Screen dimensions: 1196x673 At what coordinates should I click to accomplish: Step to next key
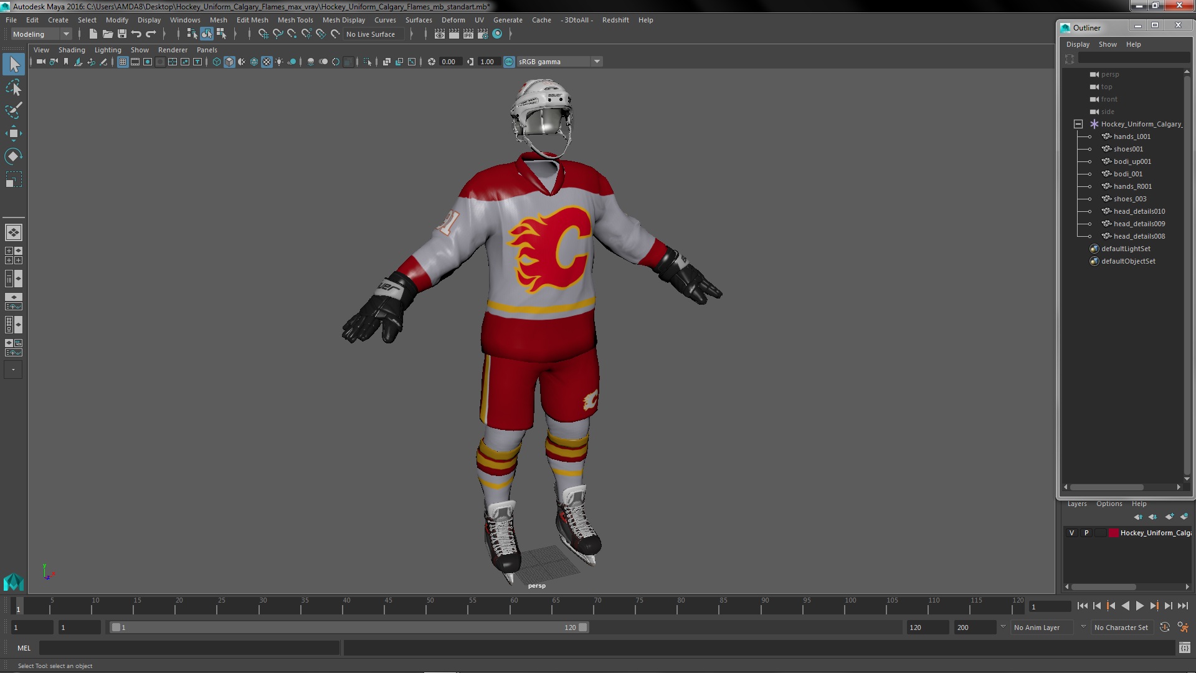(x=1154, y=606)
